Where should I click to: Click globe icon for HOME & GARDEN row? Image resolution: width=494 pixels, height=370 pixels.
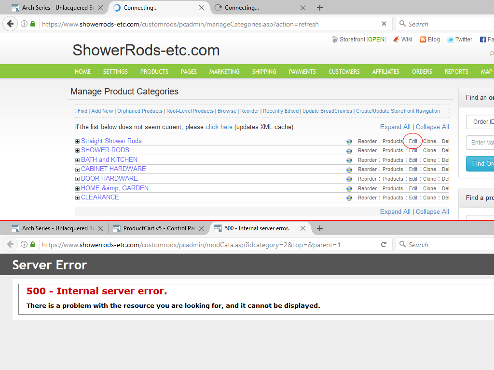349,188
